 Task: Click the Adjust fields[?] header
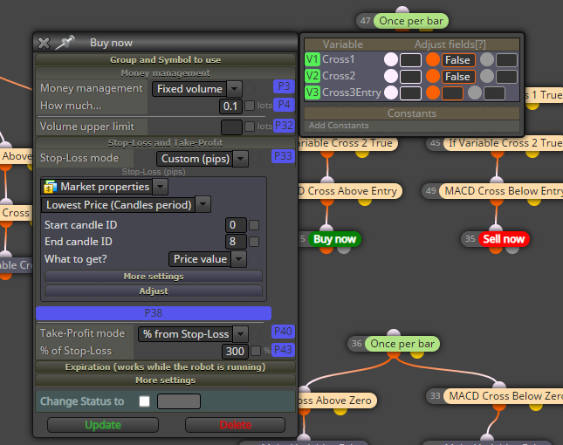[x=450, y=44]
